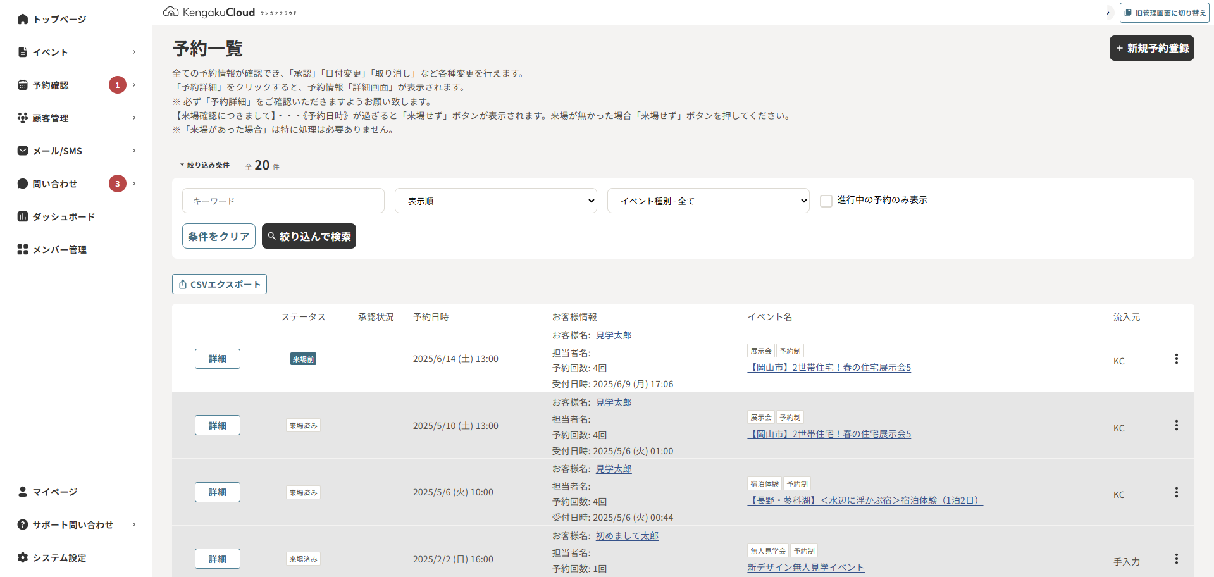The image size is (1214, 577).
Task: Open the イベント種別 filter dropdown
Action: coord(708,201)
